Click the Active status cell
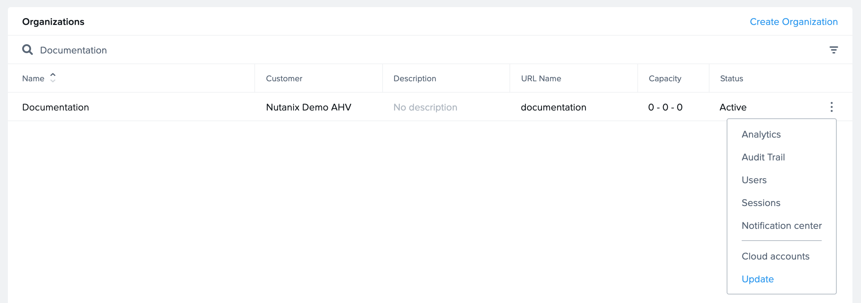Viewport: 861px width, 303px height. click(733, 107)
